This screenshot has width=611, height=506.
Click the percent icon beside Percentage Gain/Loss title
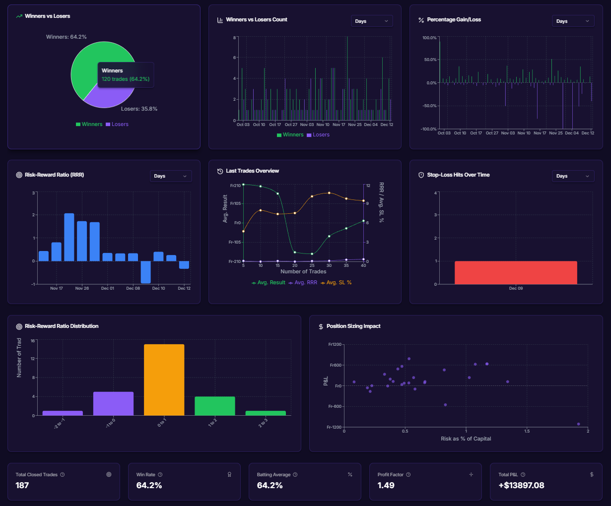click(421, 20)
